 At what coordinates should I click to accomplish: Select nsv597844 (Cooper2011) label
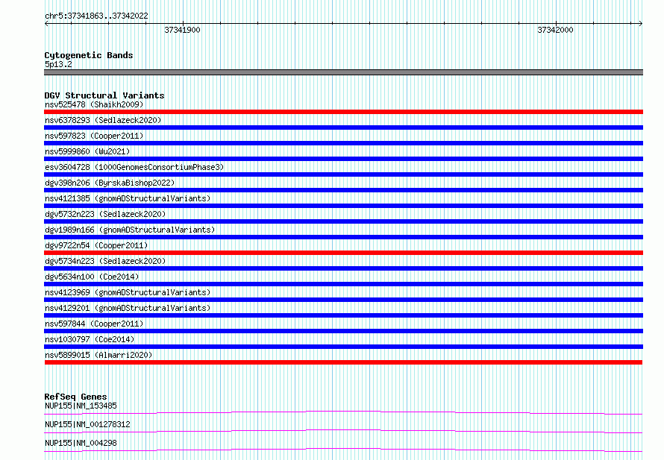tap(94, 324)
